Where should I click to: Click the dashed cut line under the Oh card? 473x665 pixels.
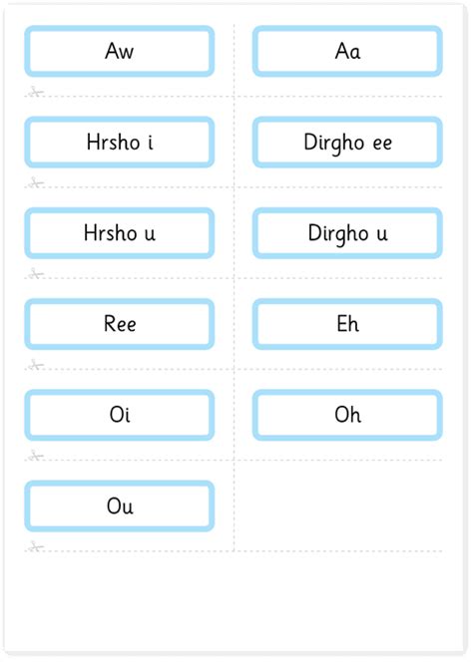338,461
